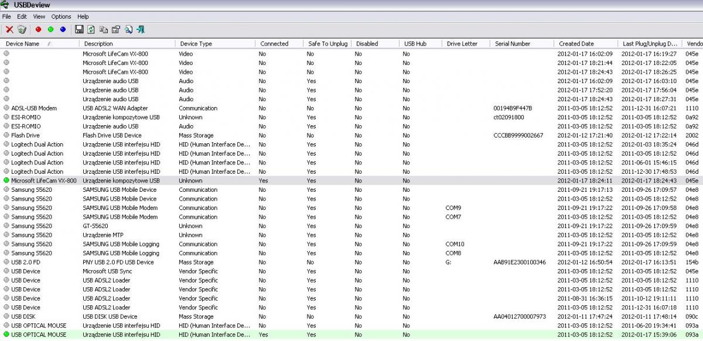Click serial number AA04012700007973

coord(520,316)
